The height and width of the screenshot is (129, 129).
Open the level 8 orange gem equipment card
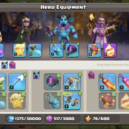[x=107, y=82]
